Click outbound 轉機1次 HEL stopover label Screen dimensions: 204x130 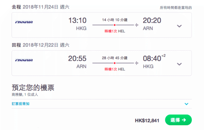[115, 31]
